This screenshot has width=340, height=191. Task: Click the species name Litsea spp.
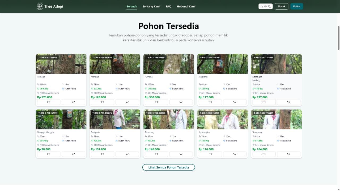click(257, 77)
